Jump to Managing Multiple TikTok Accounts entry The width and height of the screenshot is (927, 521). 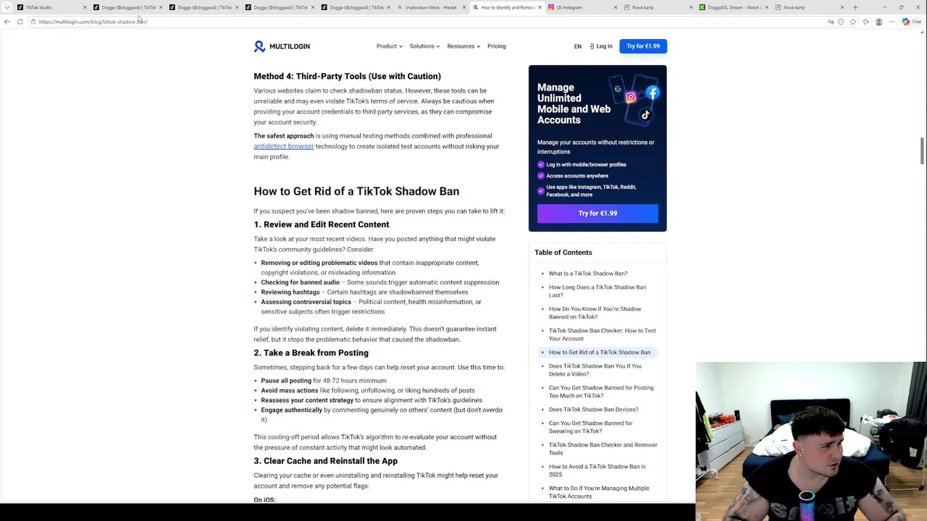pos(599,492)
